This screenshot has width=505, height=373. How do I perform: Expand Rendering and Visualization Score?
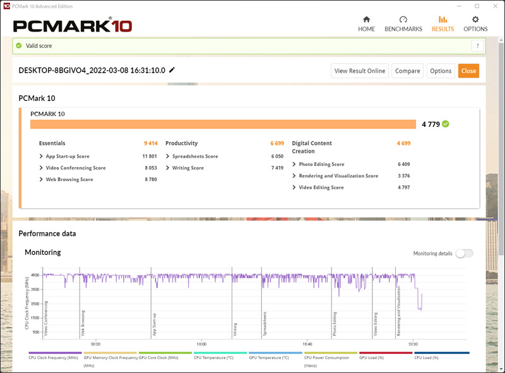coord(294,176)
